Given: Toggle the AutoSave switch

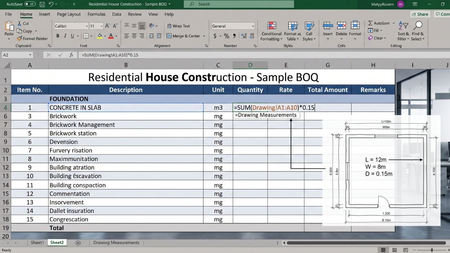Looking at the screenshot, I should tap(30, 4).
